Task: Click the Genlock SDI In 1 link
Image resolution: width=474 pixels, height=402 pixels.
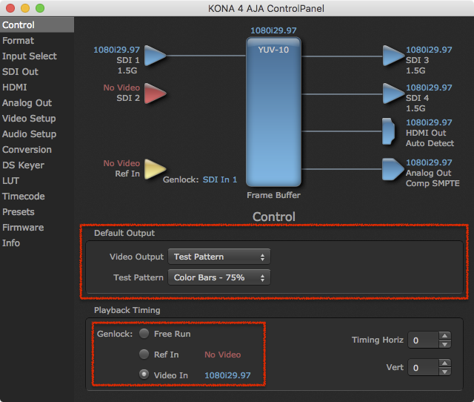Action: (x=220, y=179)
